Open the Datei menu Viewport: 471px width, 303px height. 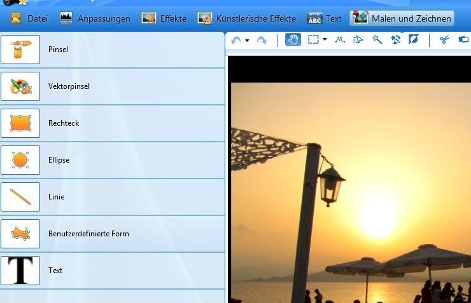tap(29, 18)
